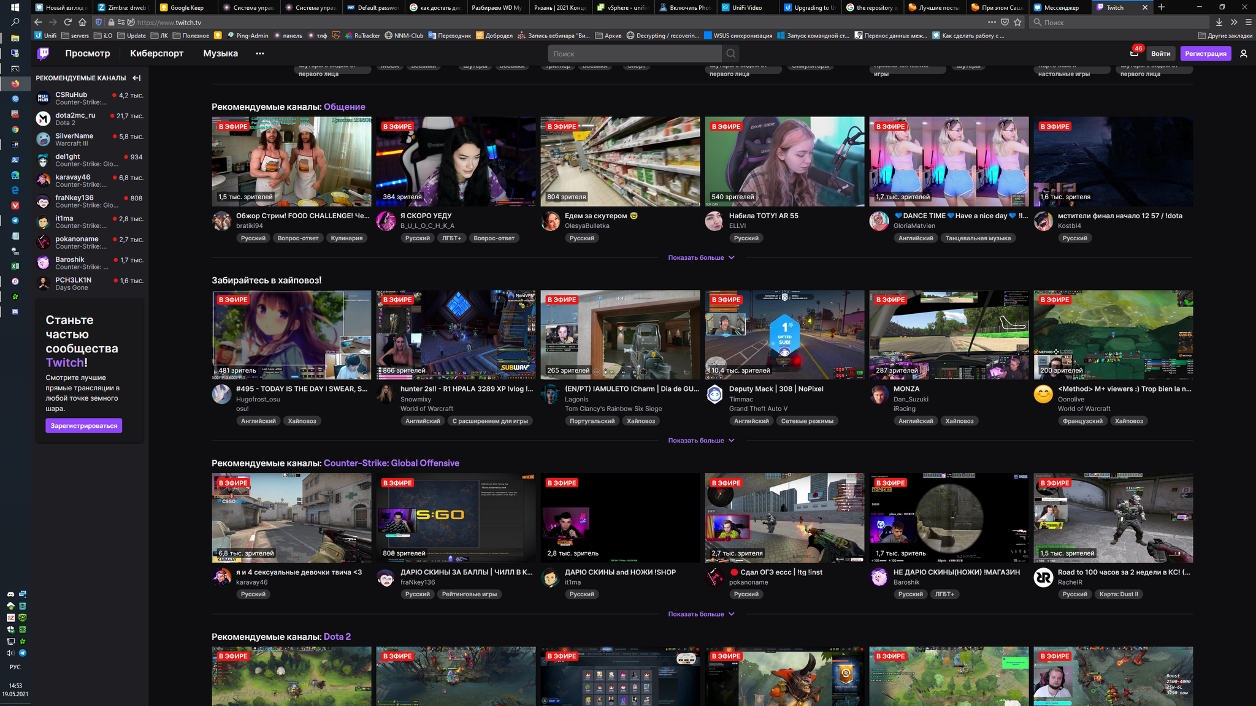This screenshot has width=1256, height=706.
Task: Go to Музыка section
Action: tap(220, 53)
